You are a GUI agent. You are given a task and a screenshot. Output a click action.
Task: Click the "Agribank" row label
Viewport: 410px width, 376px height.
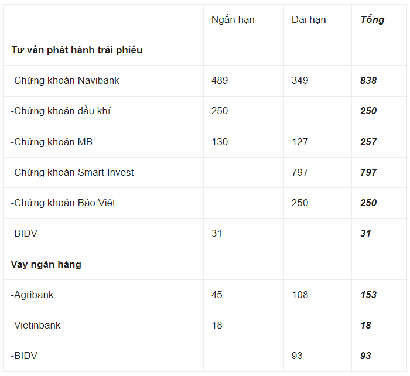pos(32,295)
